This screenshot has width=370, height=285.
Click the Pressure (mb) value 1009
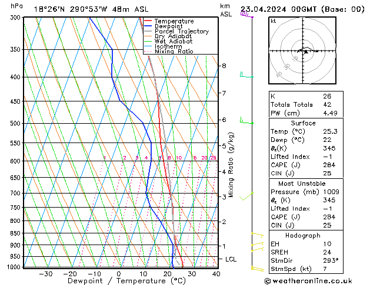pos(331,192)
